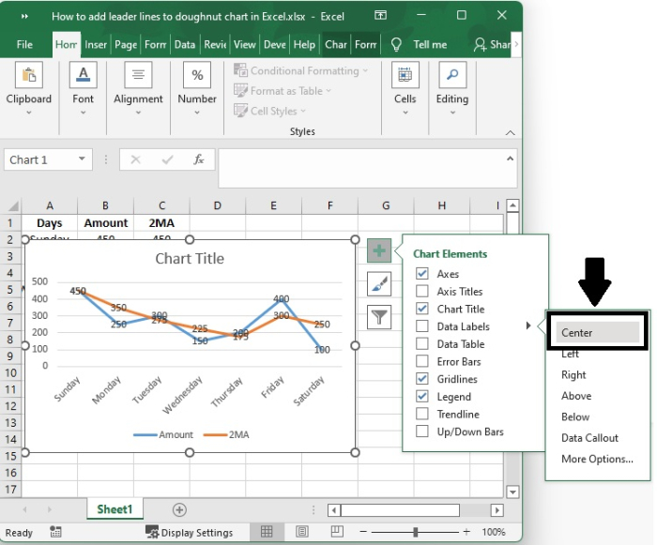Expand the Quick Access Toolbar overflow chevrons
The width and height of the screenshot is (657, 545).
[24, 16]
